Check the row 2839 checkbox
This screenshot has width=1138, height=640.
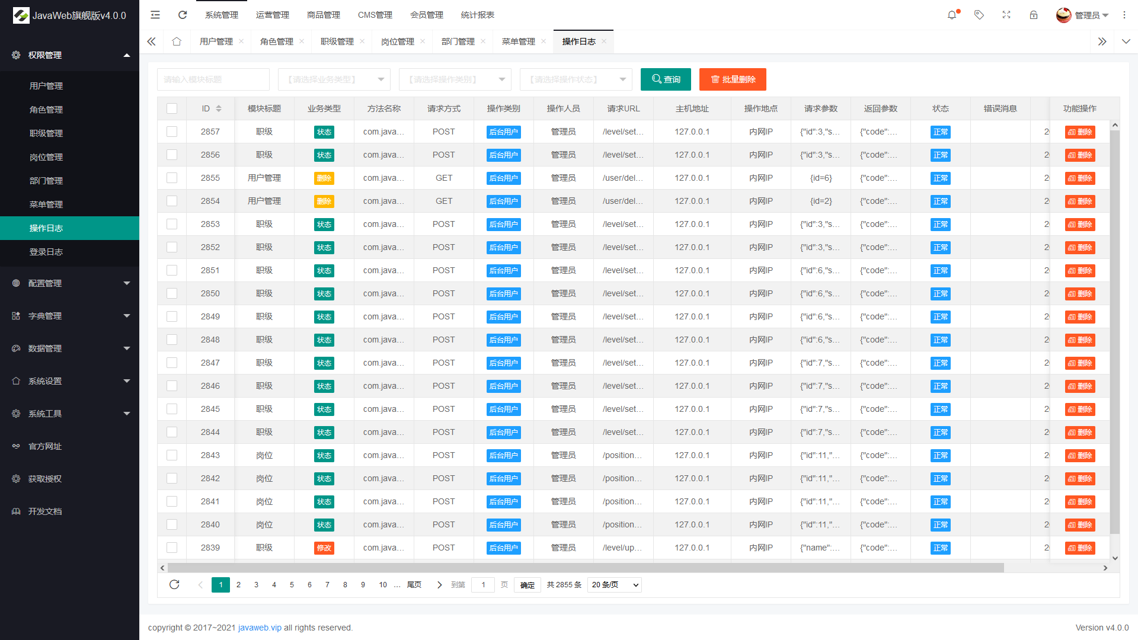point(172,548)
